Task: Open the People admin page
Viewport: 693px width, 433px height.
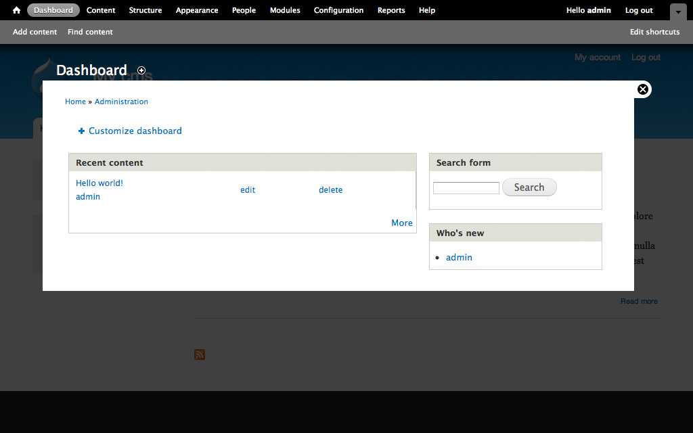Action: point(244,10)
